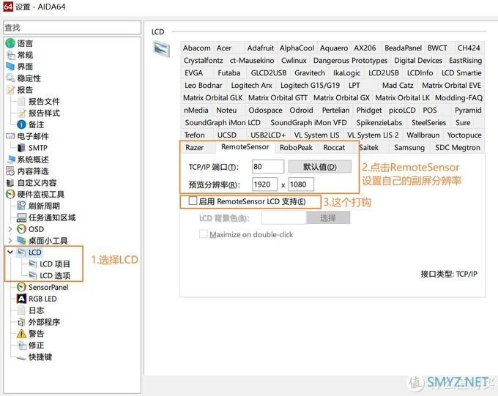Click the SMTP server icon
The height and width of the screenshot is (396, 498).
(21, 148)
